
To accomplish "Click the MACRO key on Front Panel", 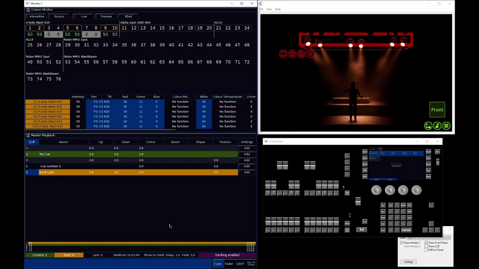I will [x=365, y=164].
